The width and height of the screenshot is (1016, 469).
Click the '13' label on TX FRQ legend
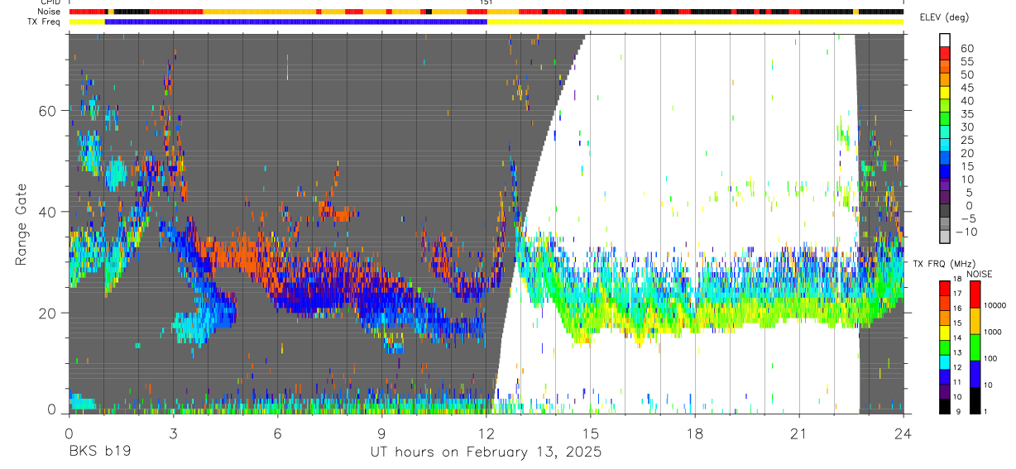[956, 353]
